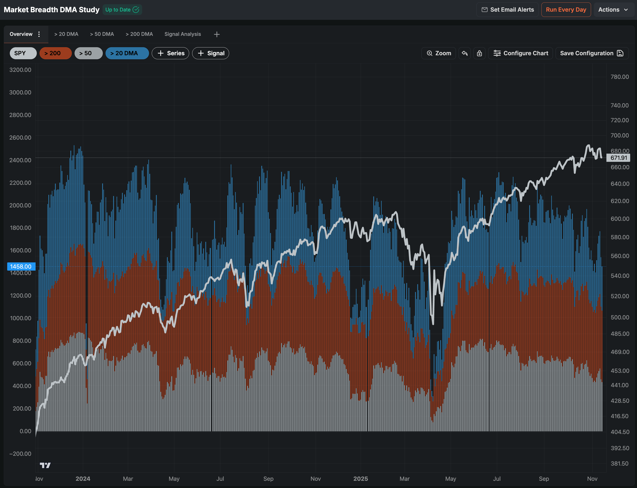Expand the Actions dropdown menu
Viewport: 637px width, 488px height.
pyautogui.click(x=613, y=10)
